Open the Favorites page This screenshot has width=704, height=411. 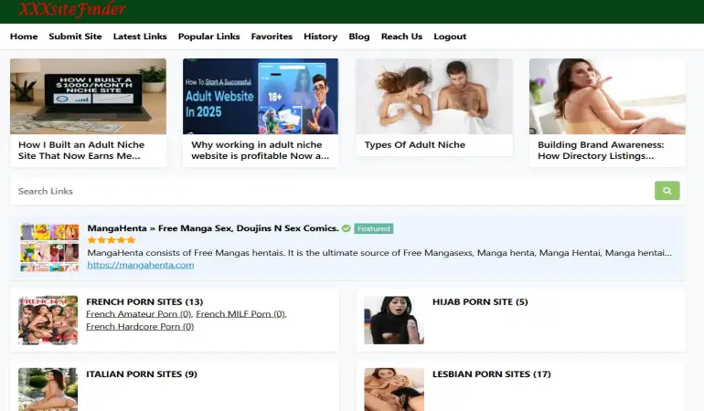click(x=272, y=37)
